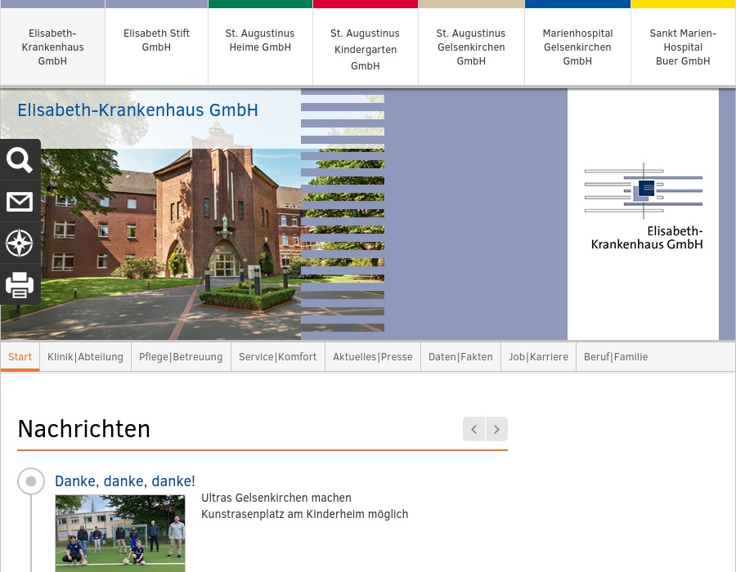Open email contact via the envelope icon
Image resolution: width=736 pixels, height=572 pixels.
[x=20, y=201]
